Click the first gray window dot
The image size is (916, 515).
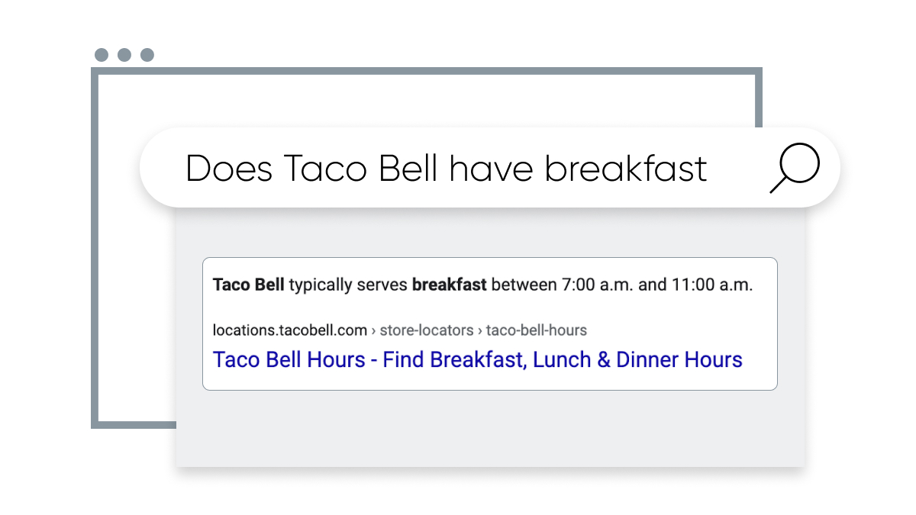(102, 55)
